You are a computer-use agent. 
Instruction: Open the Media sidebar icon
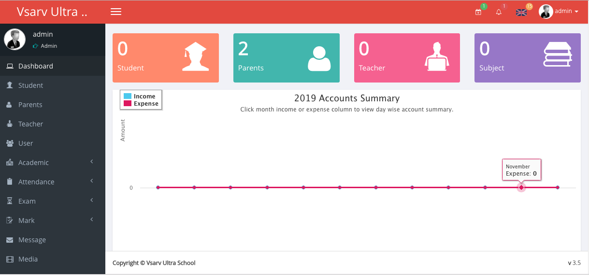[10, 259]
